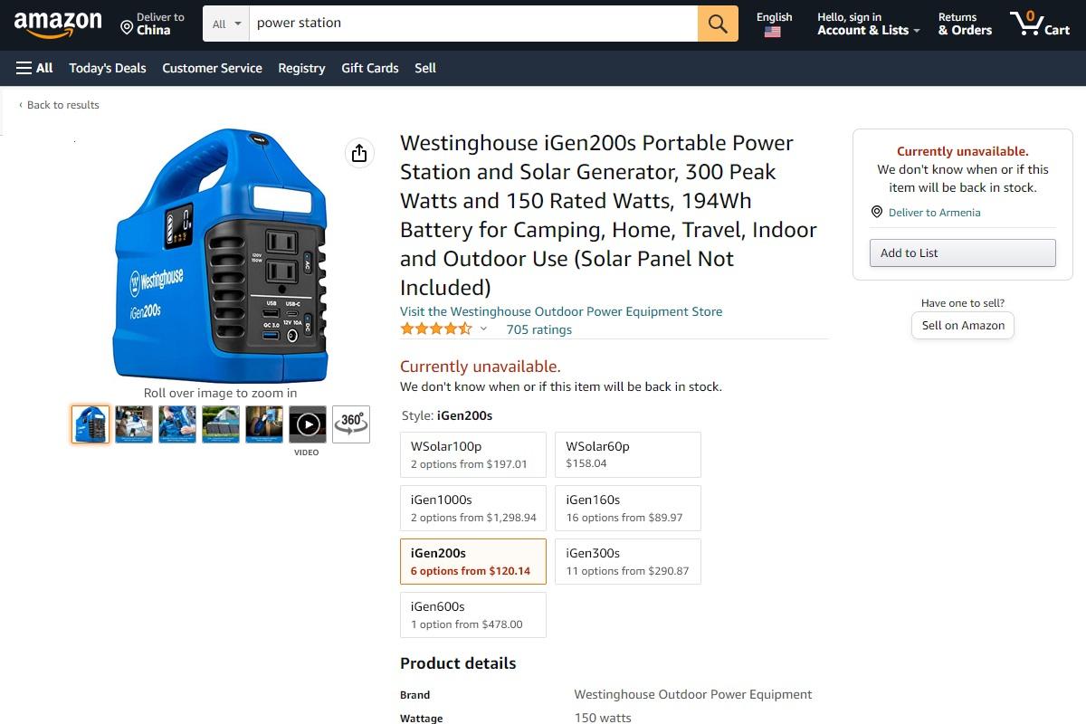Open the 360° view thumbnail

click(x=351, y=424)
